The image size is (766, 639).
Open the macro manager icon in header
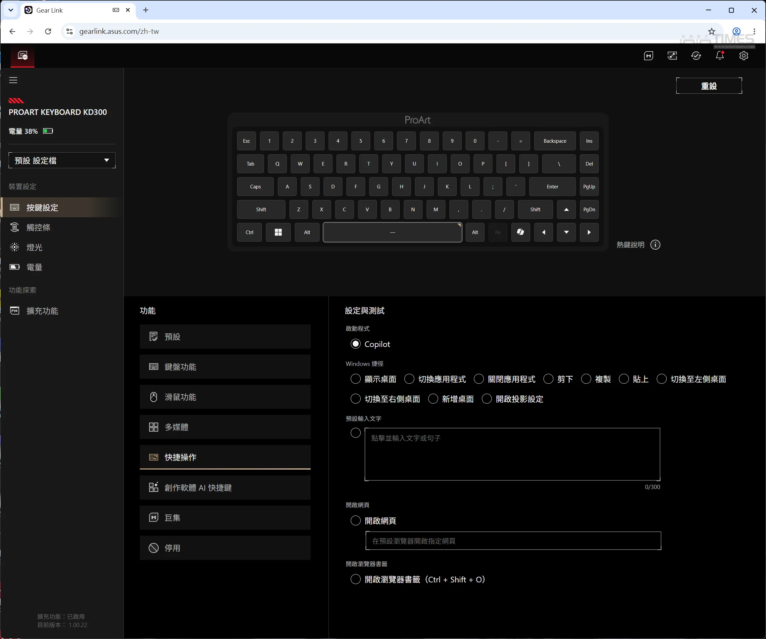coord(648,56)
